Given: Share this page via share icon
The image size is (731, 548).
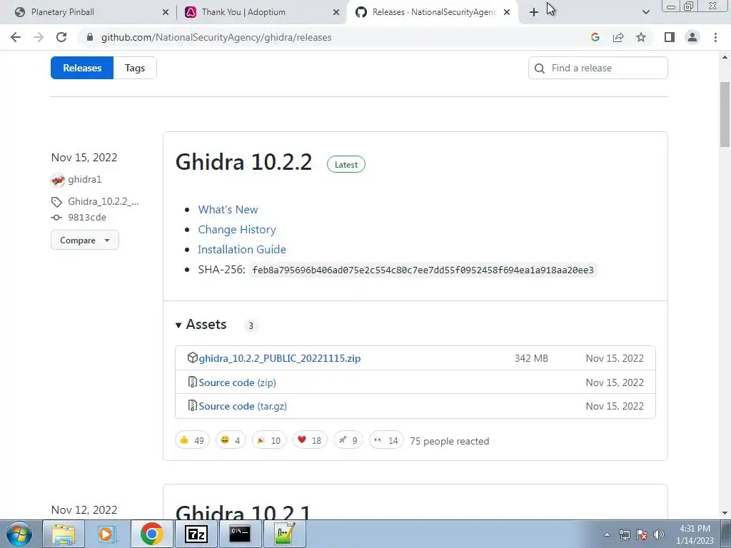Looking at the screenshot, I should 618,37.
